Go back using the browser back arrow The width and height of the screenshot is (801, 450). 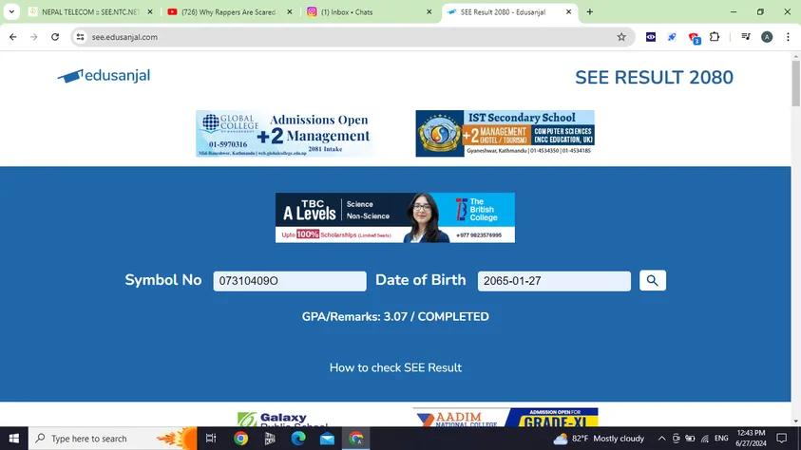(x=12, y=37)
